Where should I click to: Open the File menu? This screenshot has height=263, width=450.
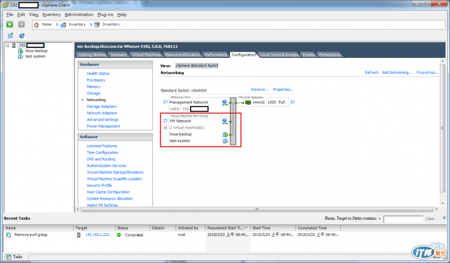tap(10, 15)
